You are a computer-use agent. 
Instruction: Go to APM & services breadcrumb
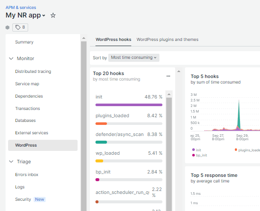click(21, 8)
